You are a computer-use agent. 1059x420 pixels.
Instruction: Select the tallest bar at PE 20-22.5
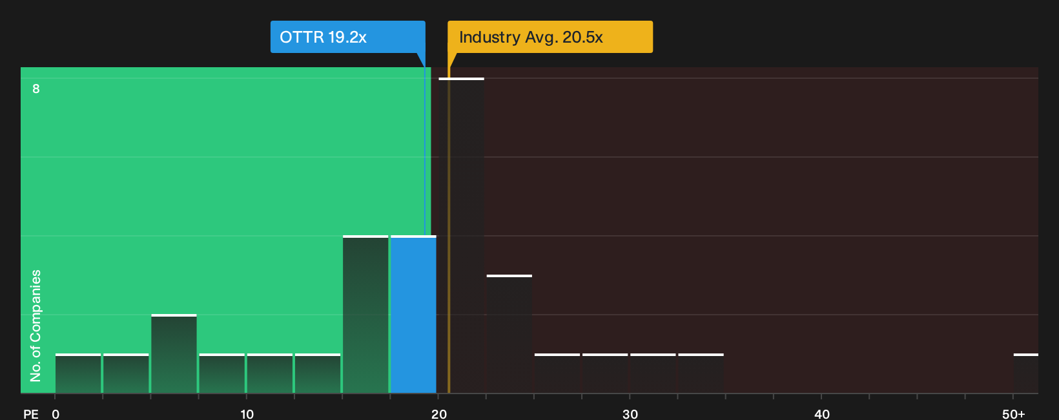click(461, 235)
